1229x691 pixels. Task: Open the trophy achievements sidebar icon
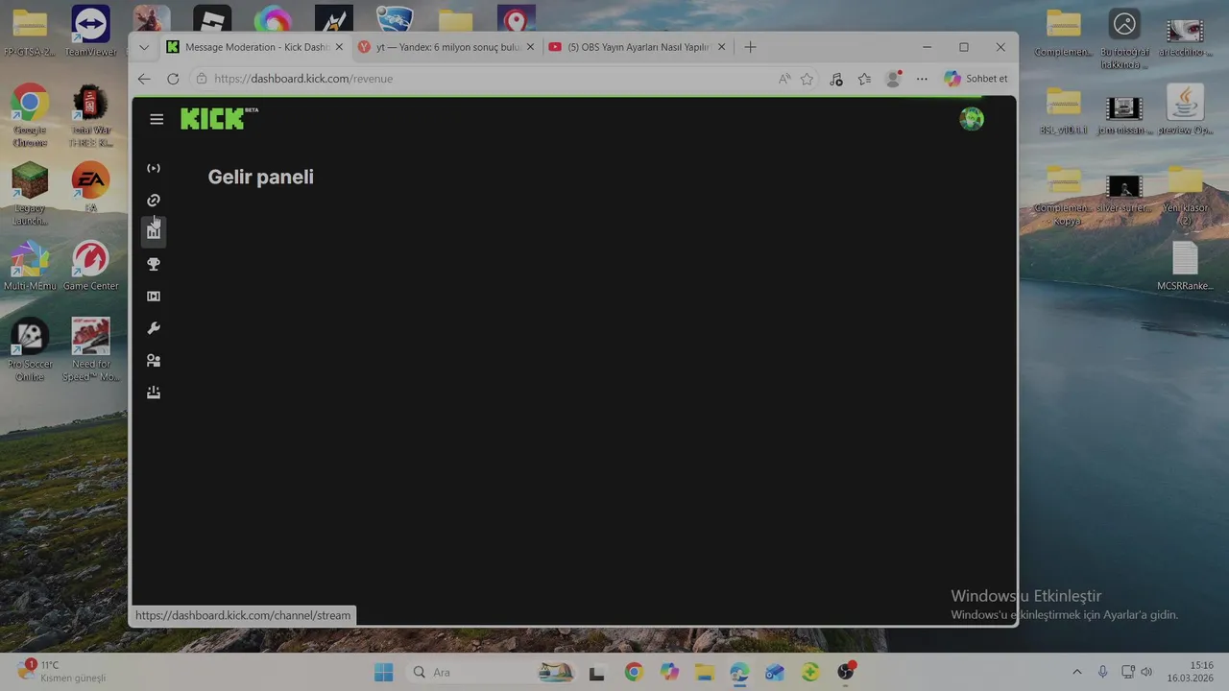pos(154,264)
